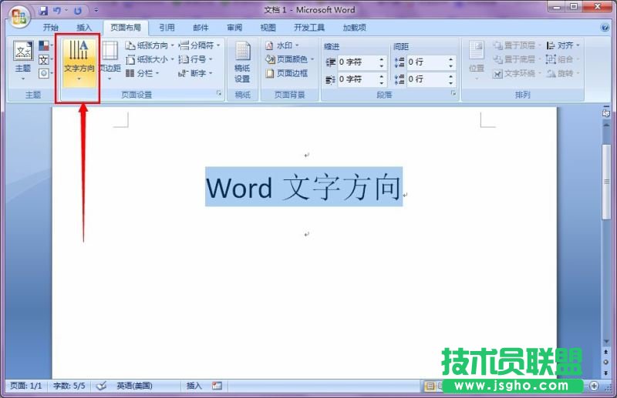Image resolution: width=617 pixels, height=398 pixels.
Task: Click the spacing after value field
Action: click(427, 79)
